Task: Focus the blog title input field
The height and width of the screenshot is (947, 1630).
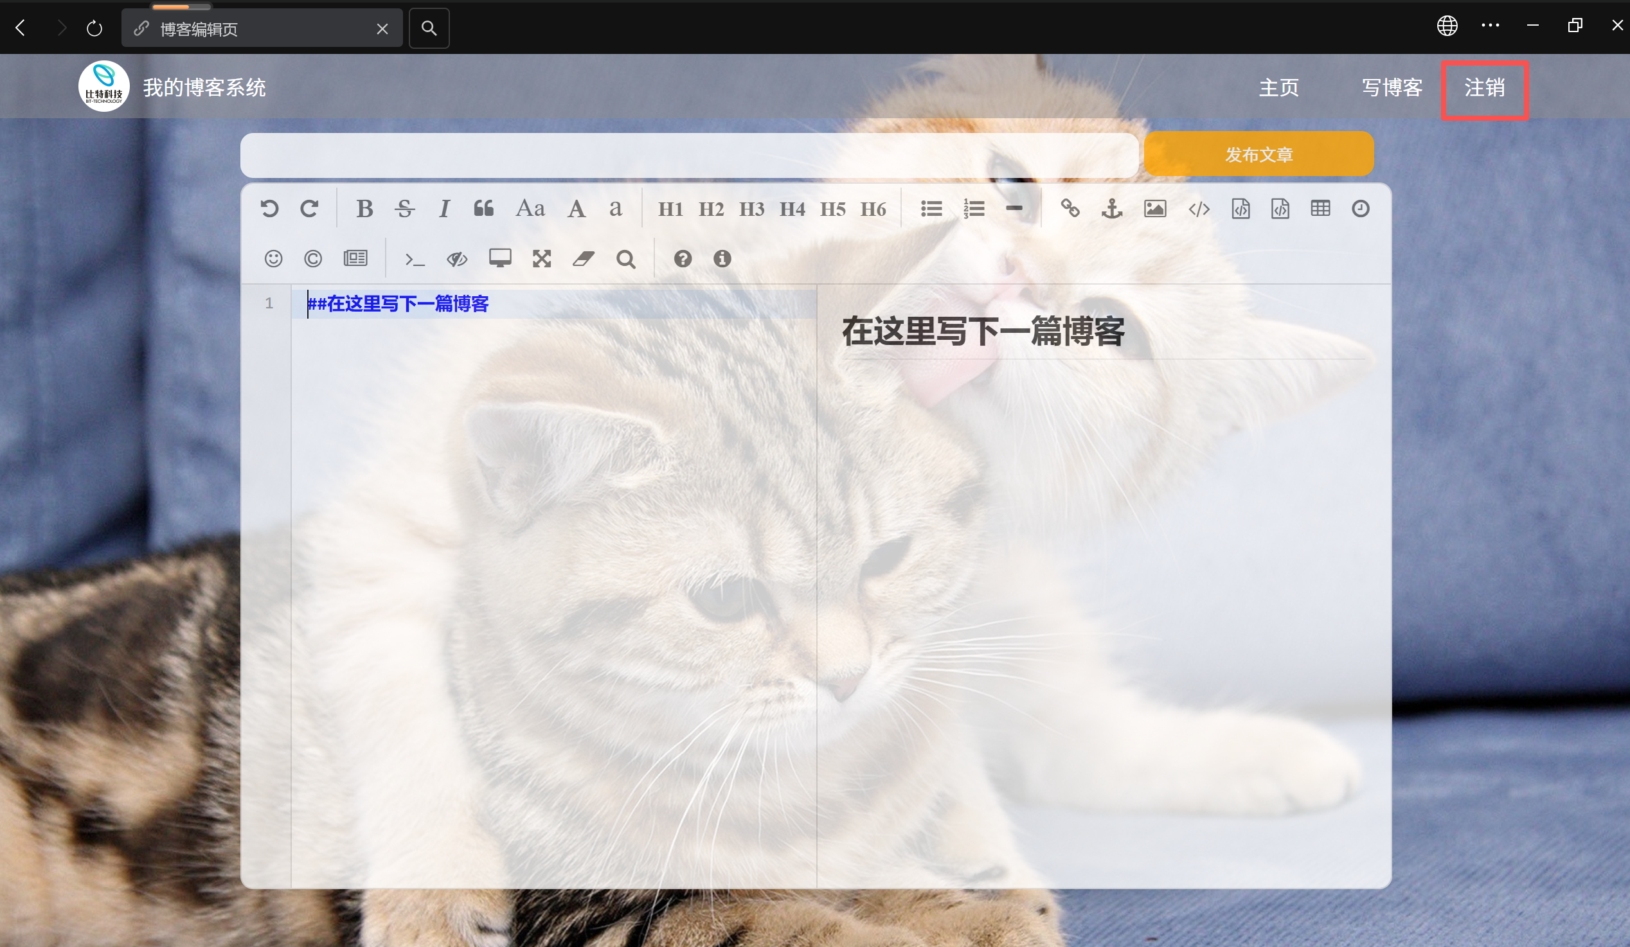Action: point(689,155)
